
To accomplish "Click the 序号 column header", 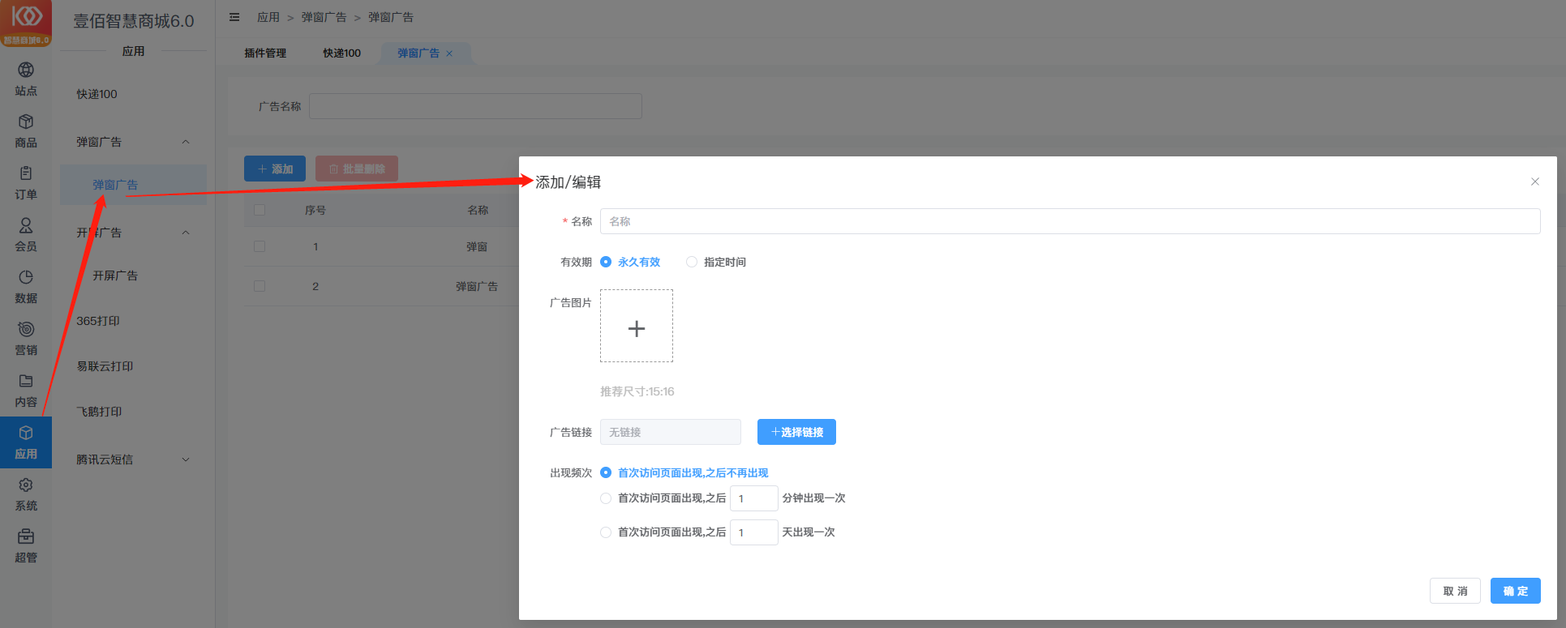I will tap(315, 210).
